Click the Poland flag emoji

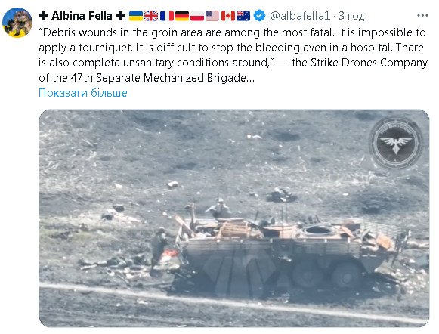point(197,16)
